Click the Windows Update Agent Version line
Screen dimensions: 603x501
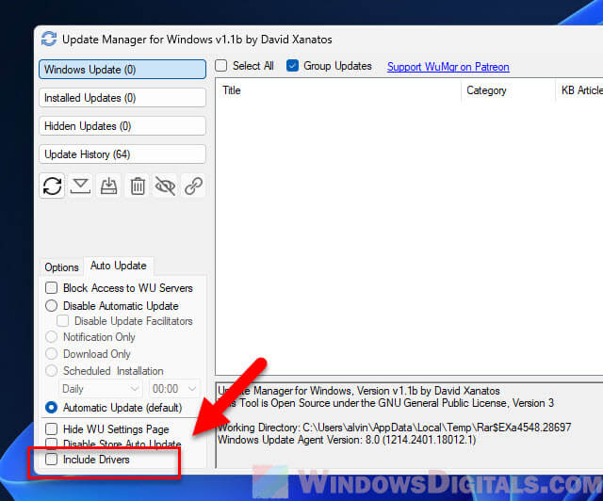coord(347,440)
